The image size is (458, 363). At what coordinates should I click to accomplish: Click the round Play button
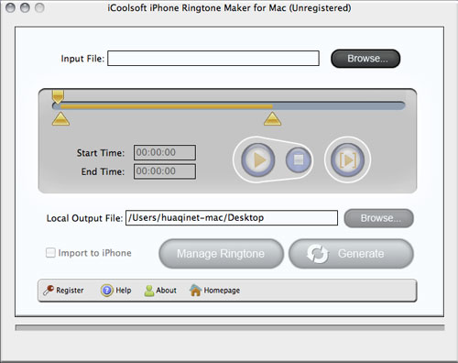(258, 159)
